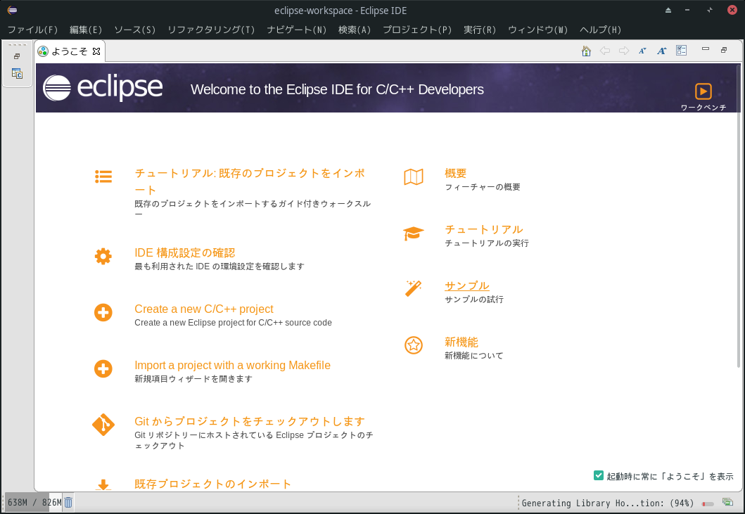The height and width of the screenshot is (514, 745).
Task: Open the customize page icon
Action: [681, 51]
